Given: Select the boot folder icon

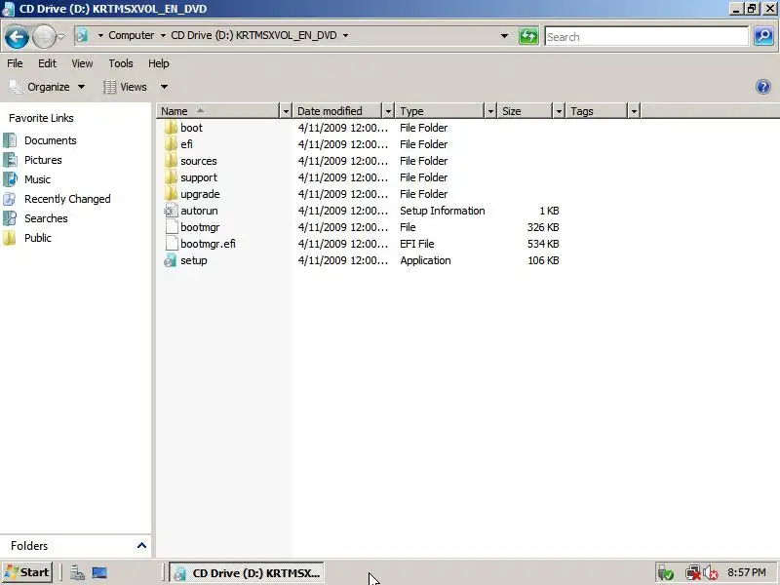Looking at the screenshot, I should click(171, 128).
